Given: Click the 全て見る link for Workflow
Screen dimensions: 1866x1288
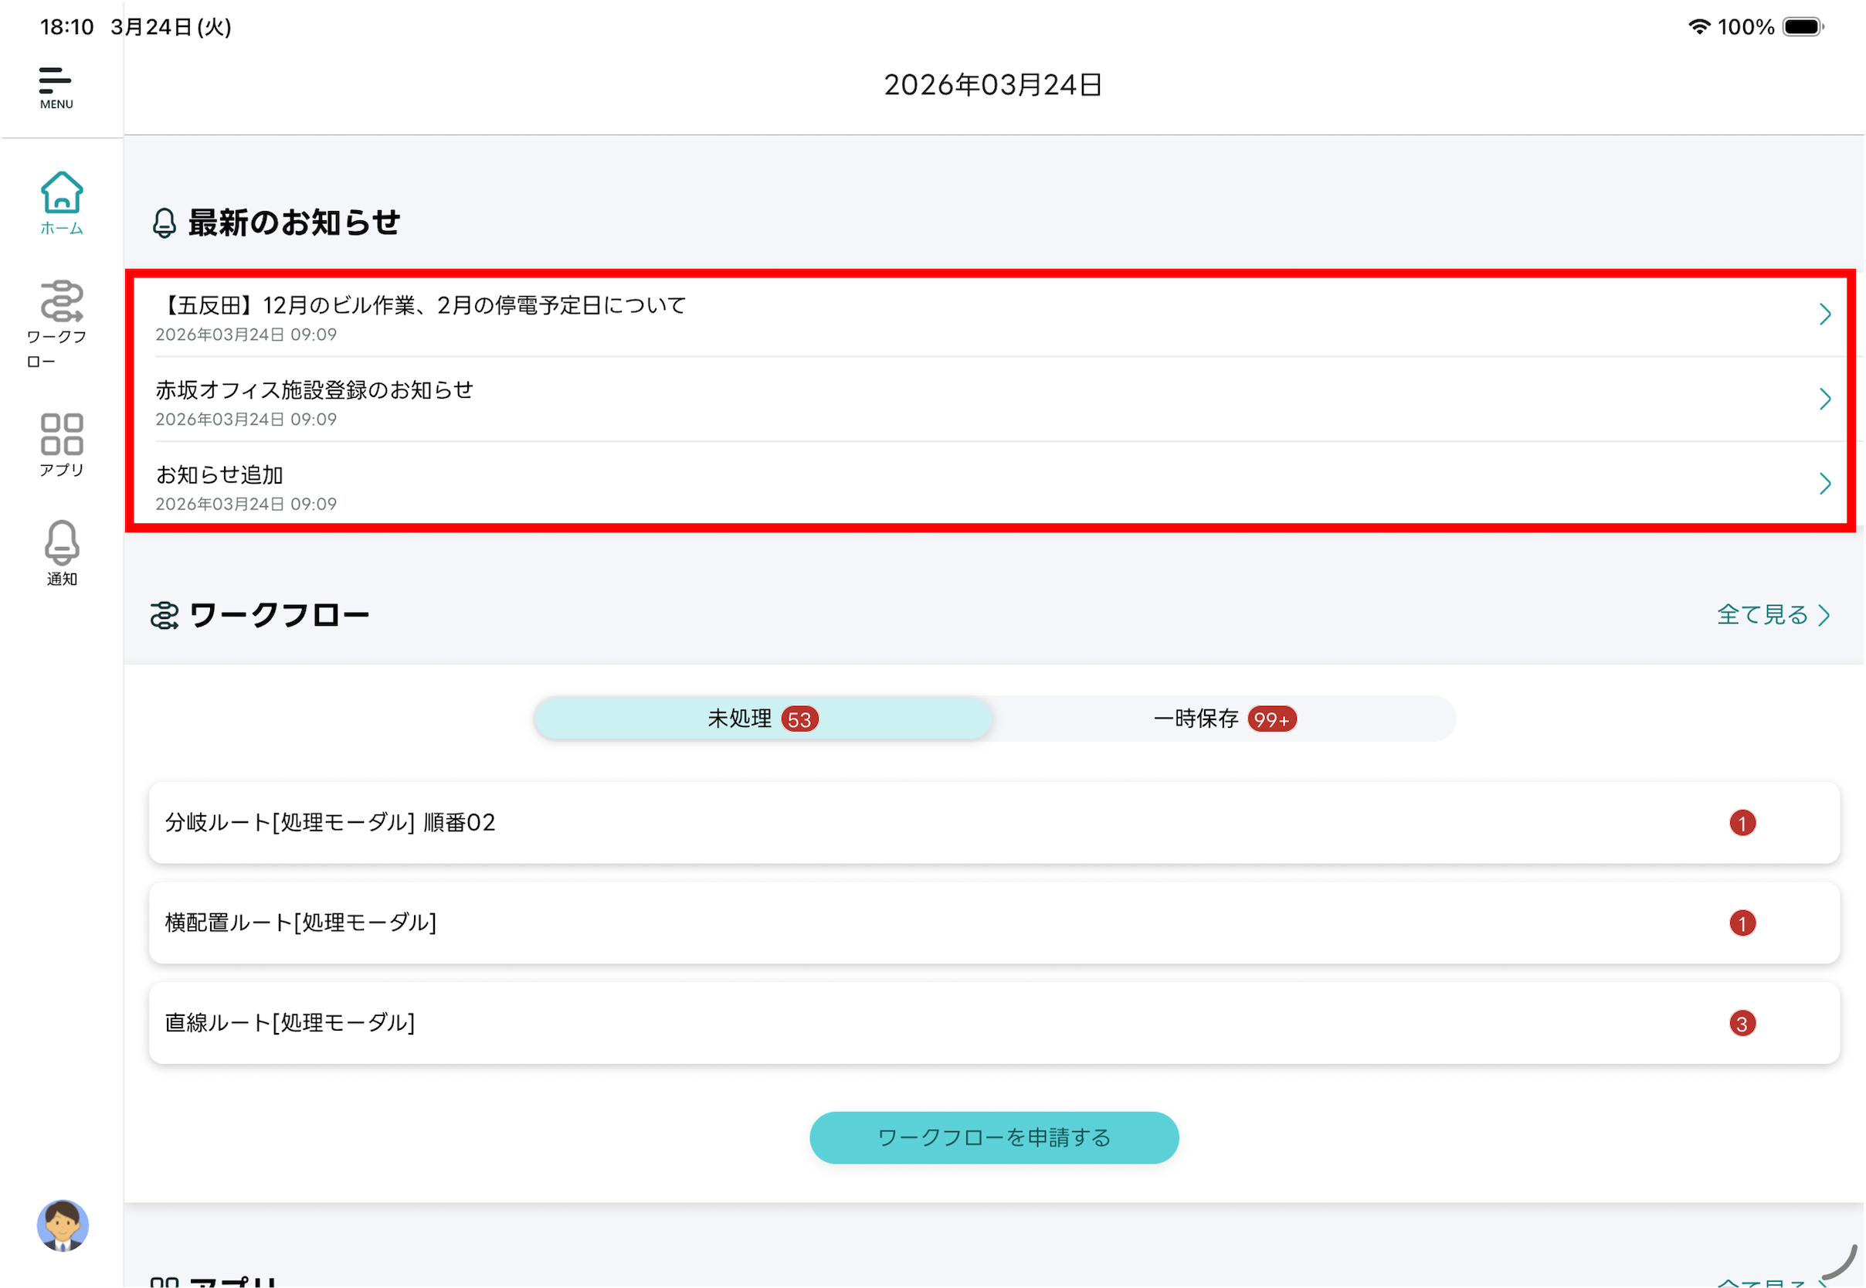Looking at the screenshot, I should point(1773,615).
